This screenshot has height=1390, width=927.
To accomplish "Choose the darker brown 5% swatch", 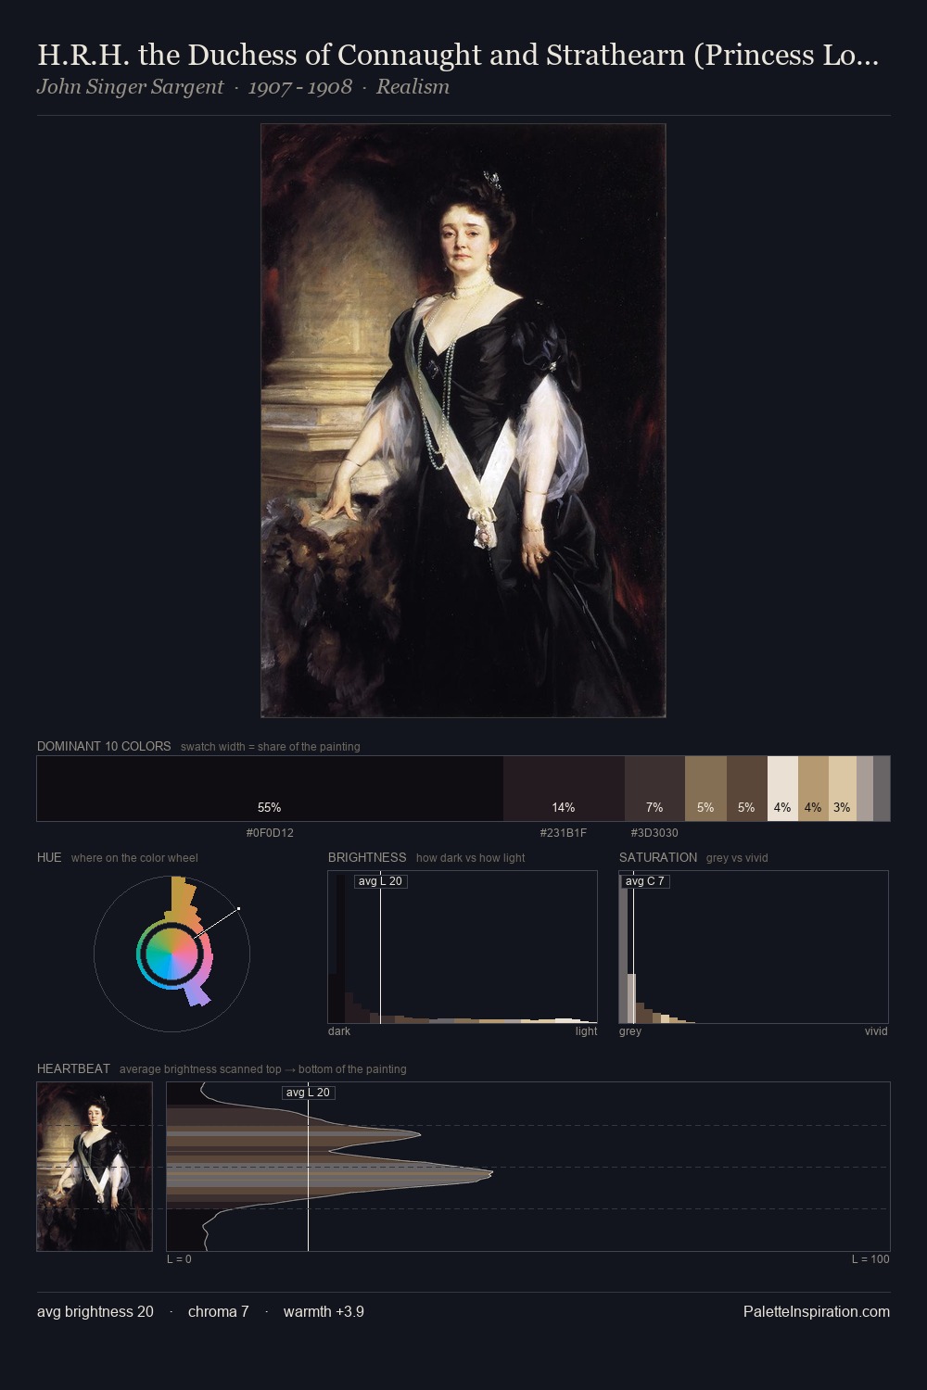I will pyautogui.click(x=747, y=789).
